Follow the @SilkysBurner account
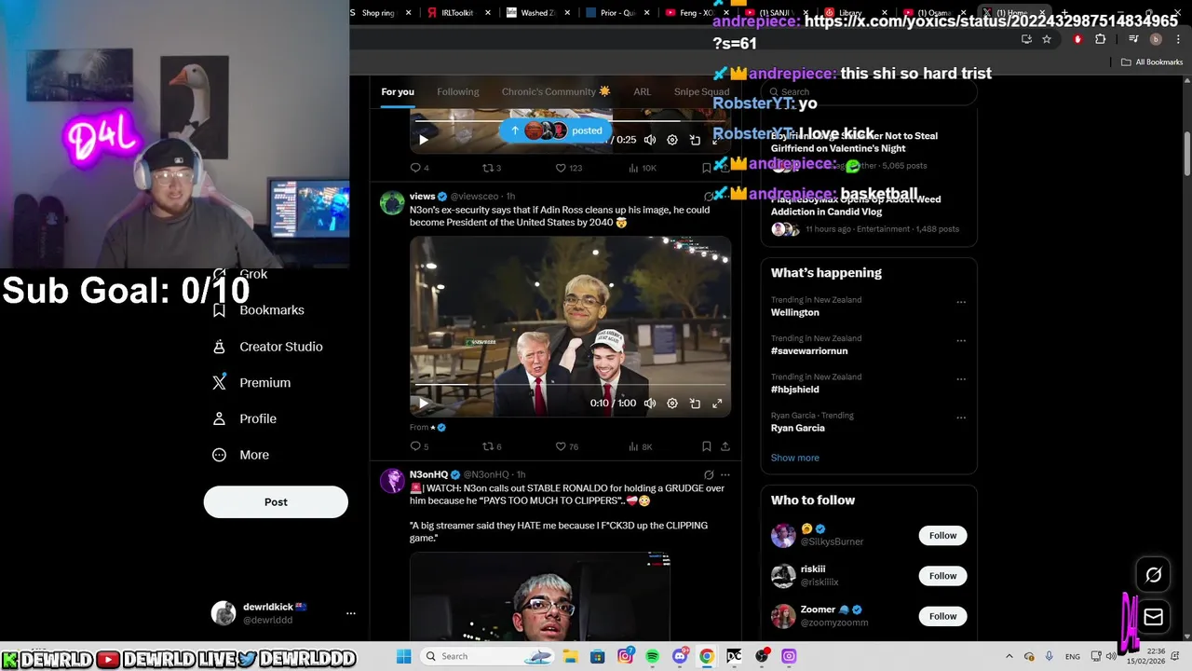This screenshot has height=671, width=1192. click(x=942, y=536)
